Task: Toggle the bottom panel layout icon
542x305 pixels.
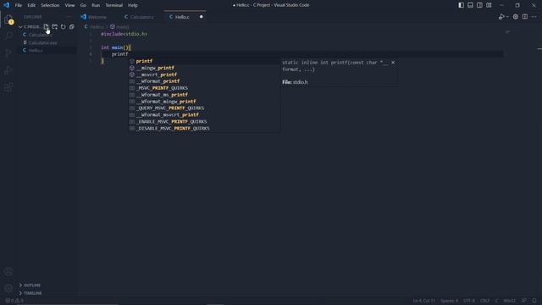Action: click(471, 5)
